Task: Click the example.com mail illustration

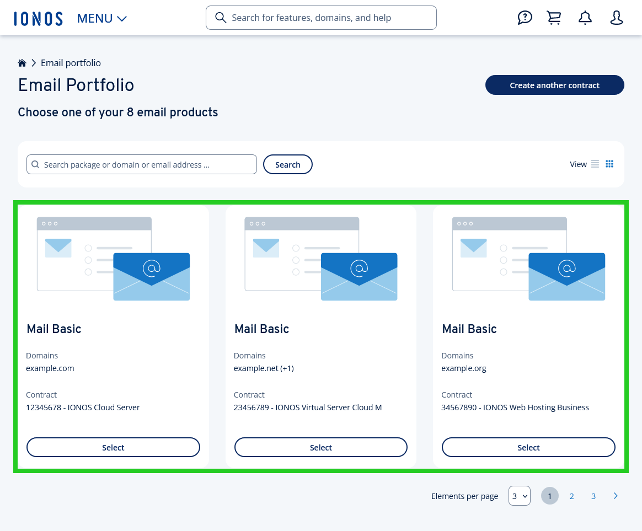Action: tap(114, 259)
